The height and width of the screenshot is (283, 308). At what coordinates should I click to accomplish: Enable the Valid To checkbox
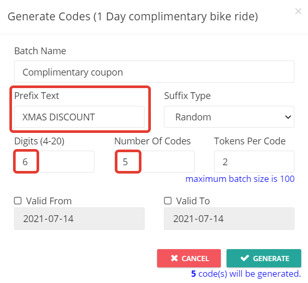[x=168, y=201]
